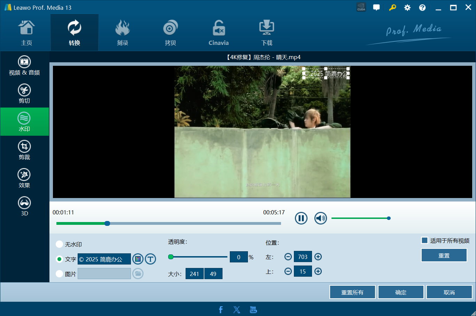Decrease the 上 top position value
This screenshot has height=316, width=476.
288,271
